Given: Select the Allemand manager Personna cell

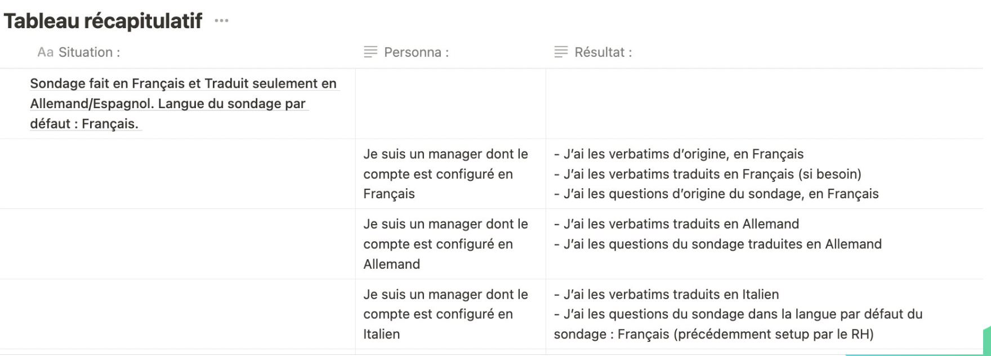Looking at the screenshot, I should pyautogui.click(x=446, y=244).
